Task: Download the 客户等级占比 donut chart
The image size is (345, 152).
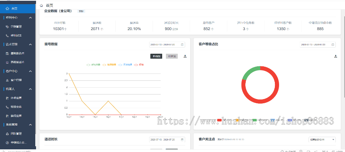Action: pos(335,56)
